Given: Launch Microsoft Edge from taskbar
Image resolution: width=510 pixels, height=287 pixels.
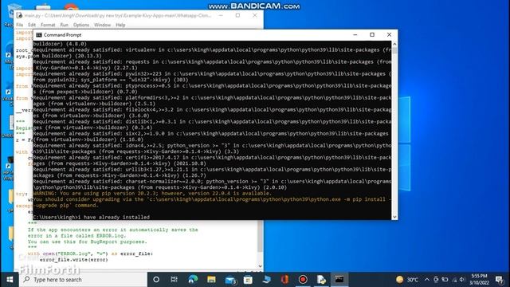Looking at the screenshot, I should (x=193, y=280).
